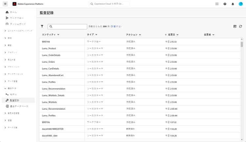Select the Luma_CartDetails entity

[50, 69]
